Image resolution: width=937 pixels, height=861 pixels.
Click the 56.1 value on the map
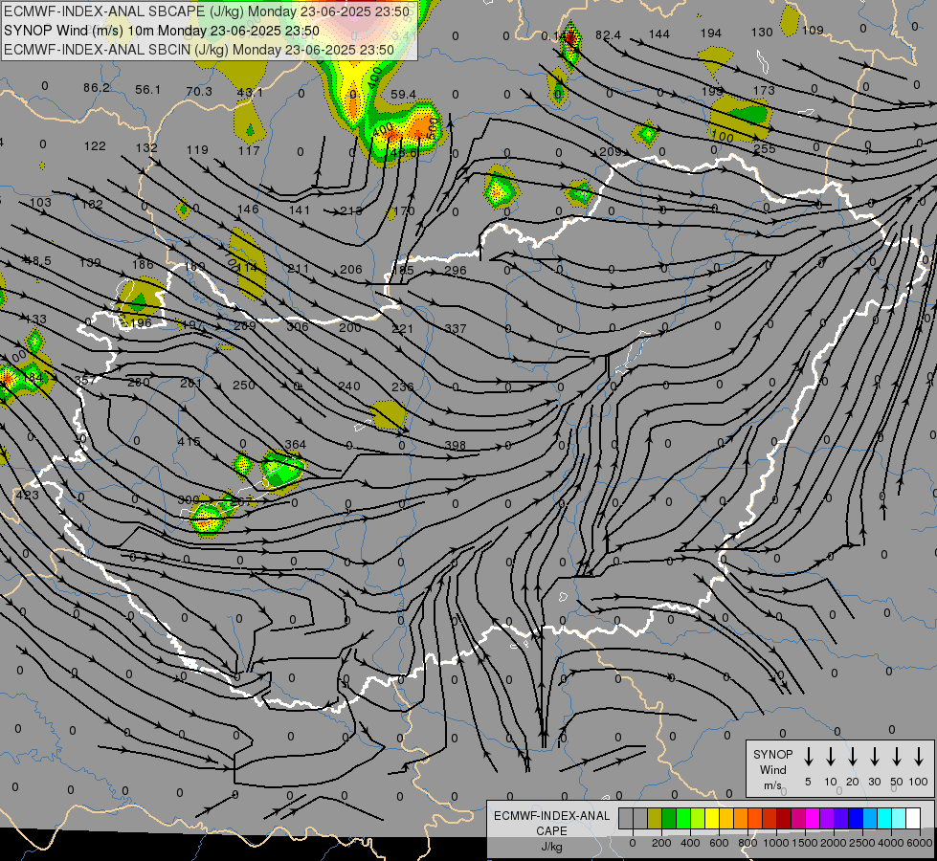pos(147,90)
